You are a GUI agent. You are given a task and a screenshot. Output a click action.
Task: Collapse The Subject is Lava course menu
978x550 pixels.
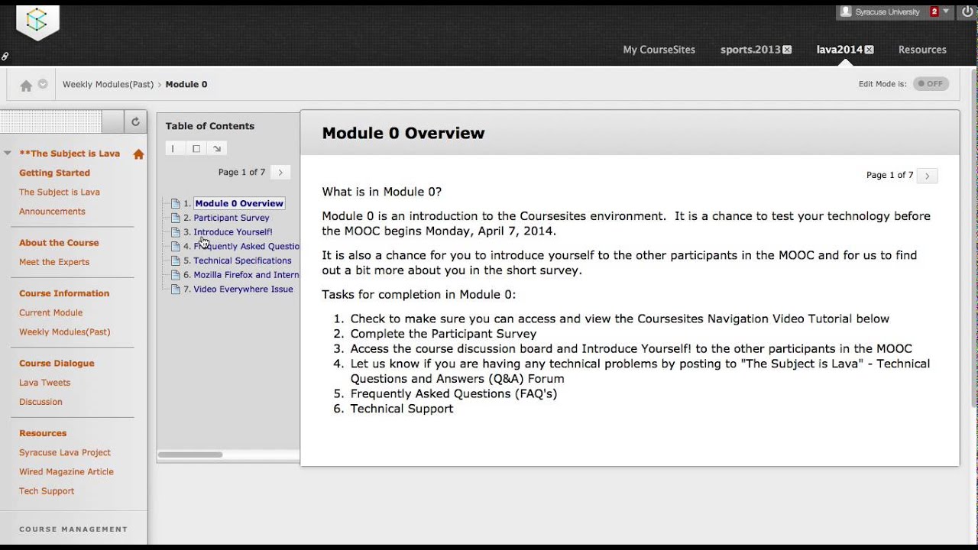(8, 154)
